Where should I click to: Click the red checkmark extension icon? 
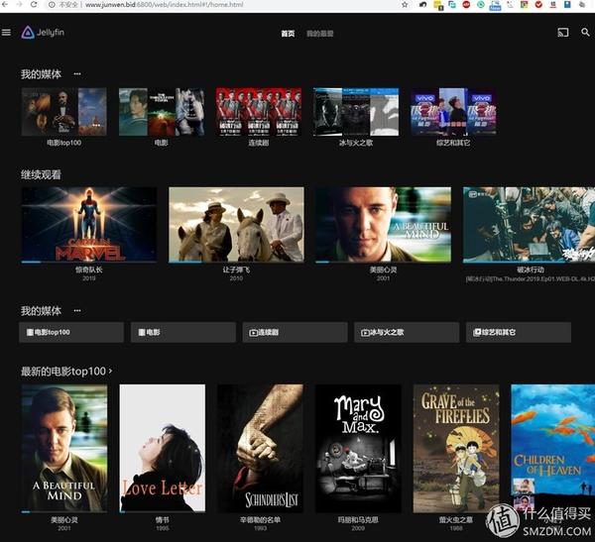pyautogui.click(x=538, y=5)
